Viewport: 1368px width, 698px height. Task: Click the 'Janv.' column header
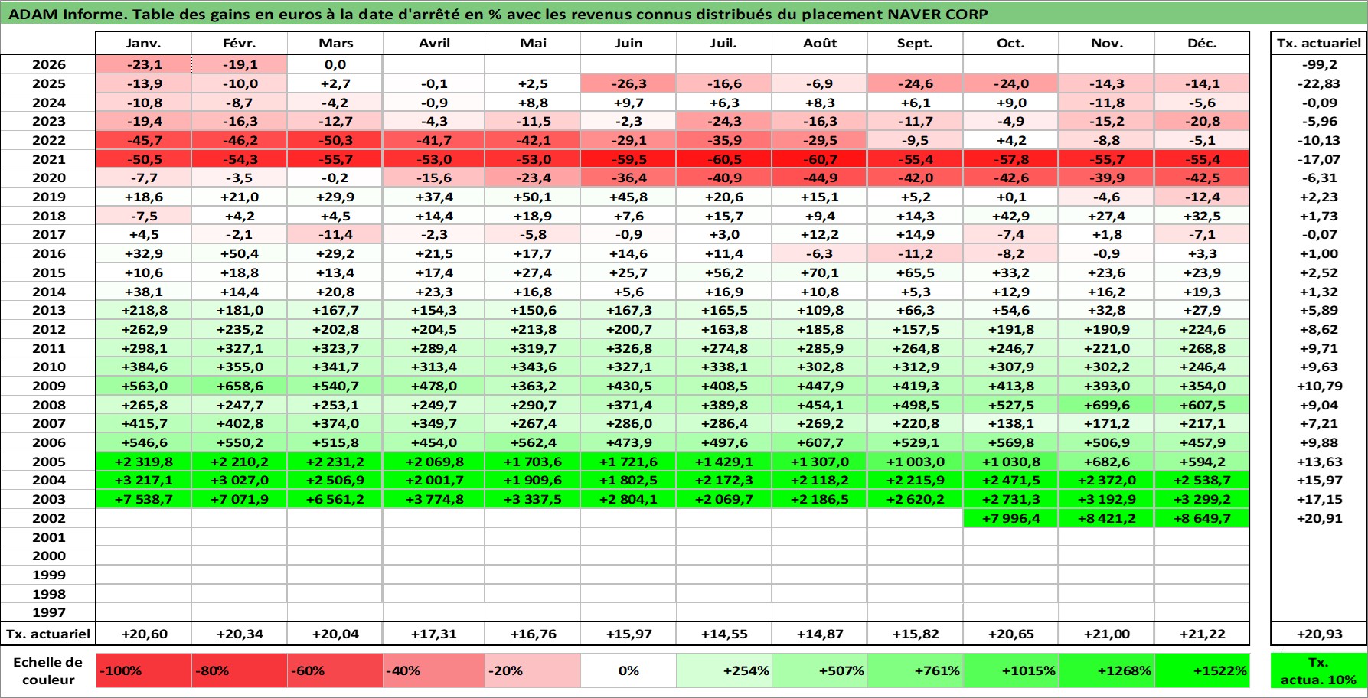click(144, 44)
